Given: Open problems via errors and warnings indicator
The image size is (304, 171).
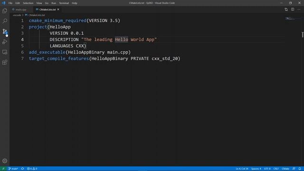Looking at the screenshot, I should pos(32,169).
